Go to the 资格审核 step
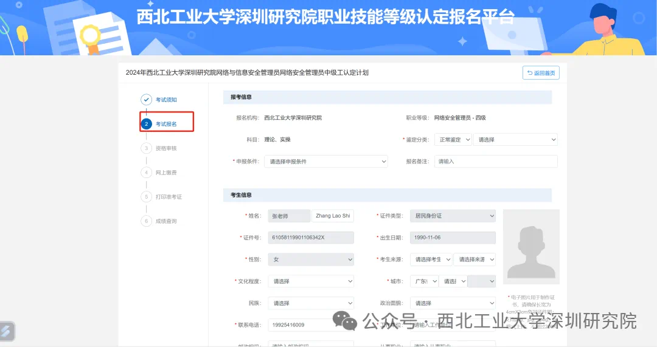This screenshot has width=657, height=347. (x=166, y=148)
